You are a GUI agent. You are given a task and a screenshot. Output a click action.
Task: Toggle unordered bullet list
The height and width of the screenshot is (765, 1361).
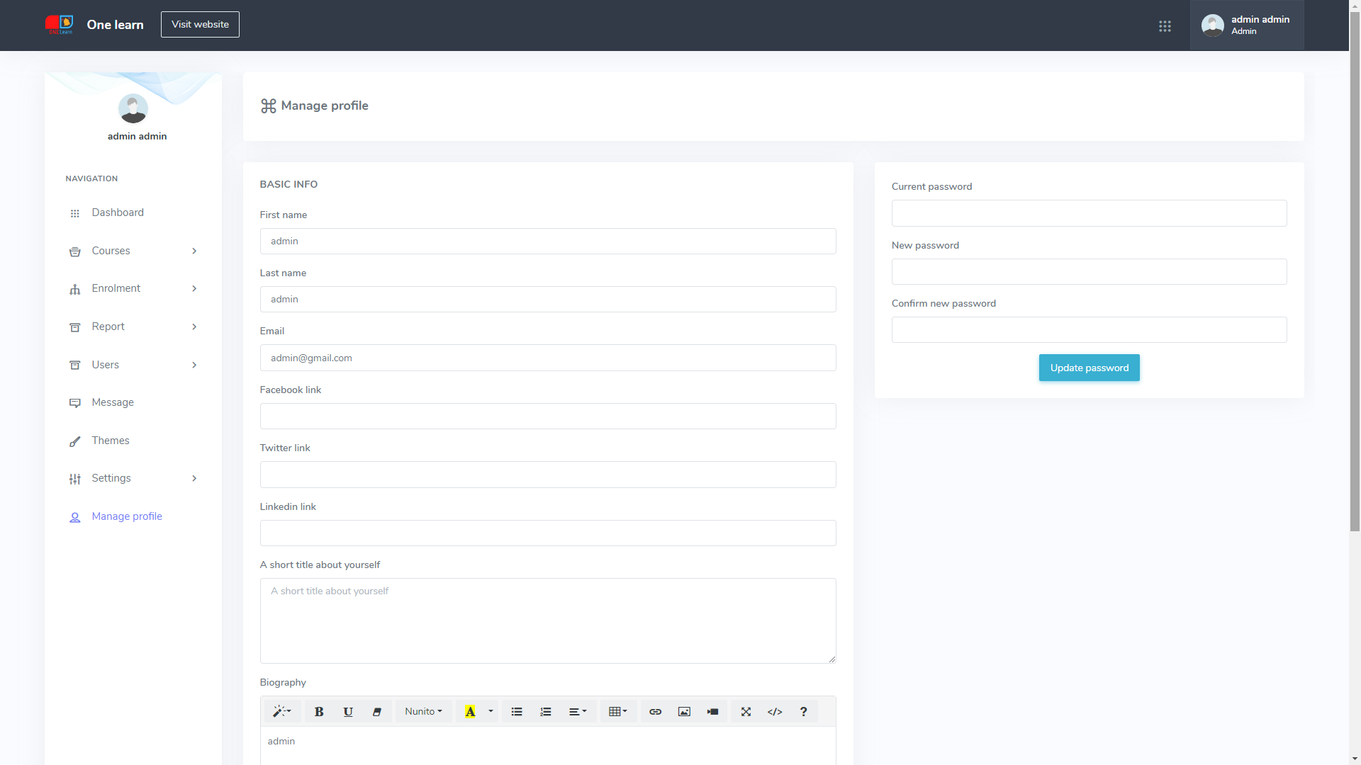point(517,712)
